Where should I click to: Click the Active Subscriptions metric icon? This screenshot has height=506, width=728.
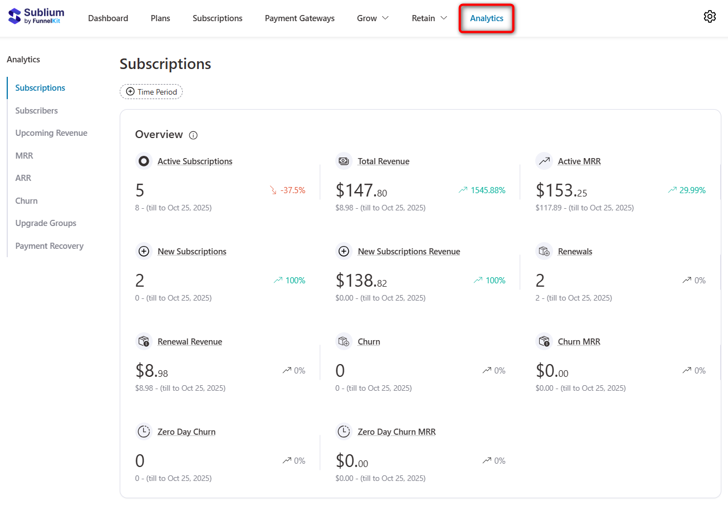coord(144,161)
